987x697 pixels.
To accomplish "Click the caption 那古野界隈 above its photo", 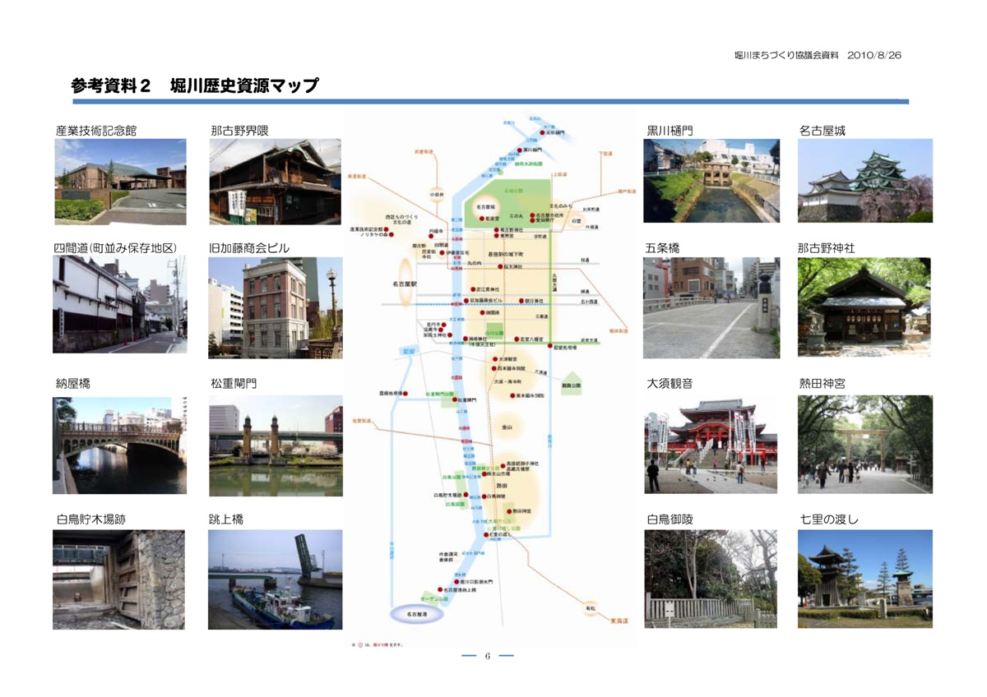I will (x=239, y=130).
